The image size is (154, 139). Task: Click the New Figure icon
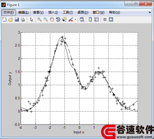click(x=4, y=19)
